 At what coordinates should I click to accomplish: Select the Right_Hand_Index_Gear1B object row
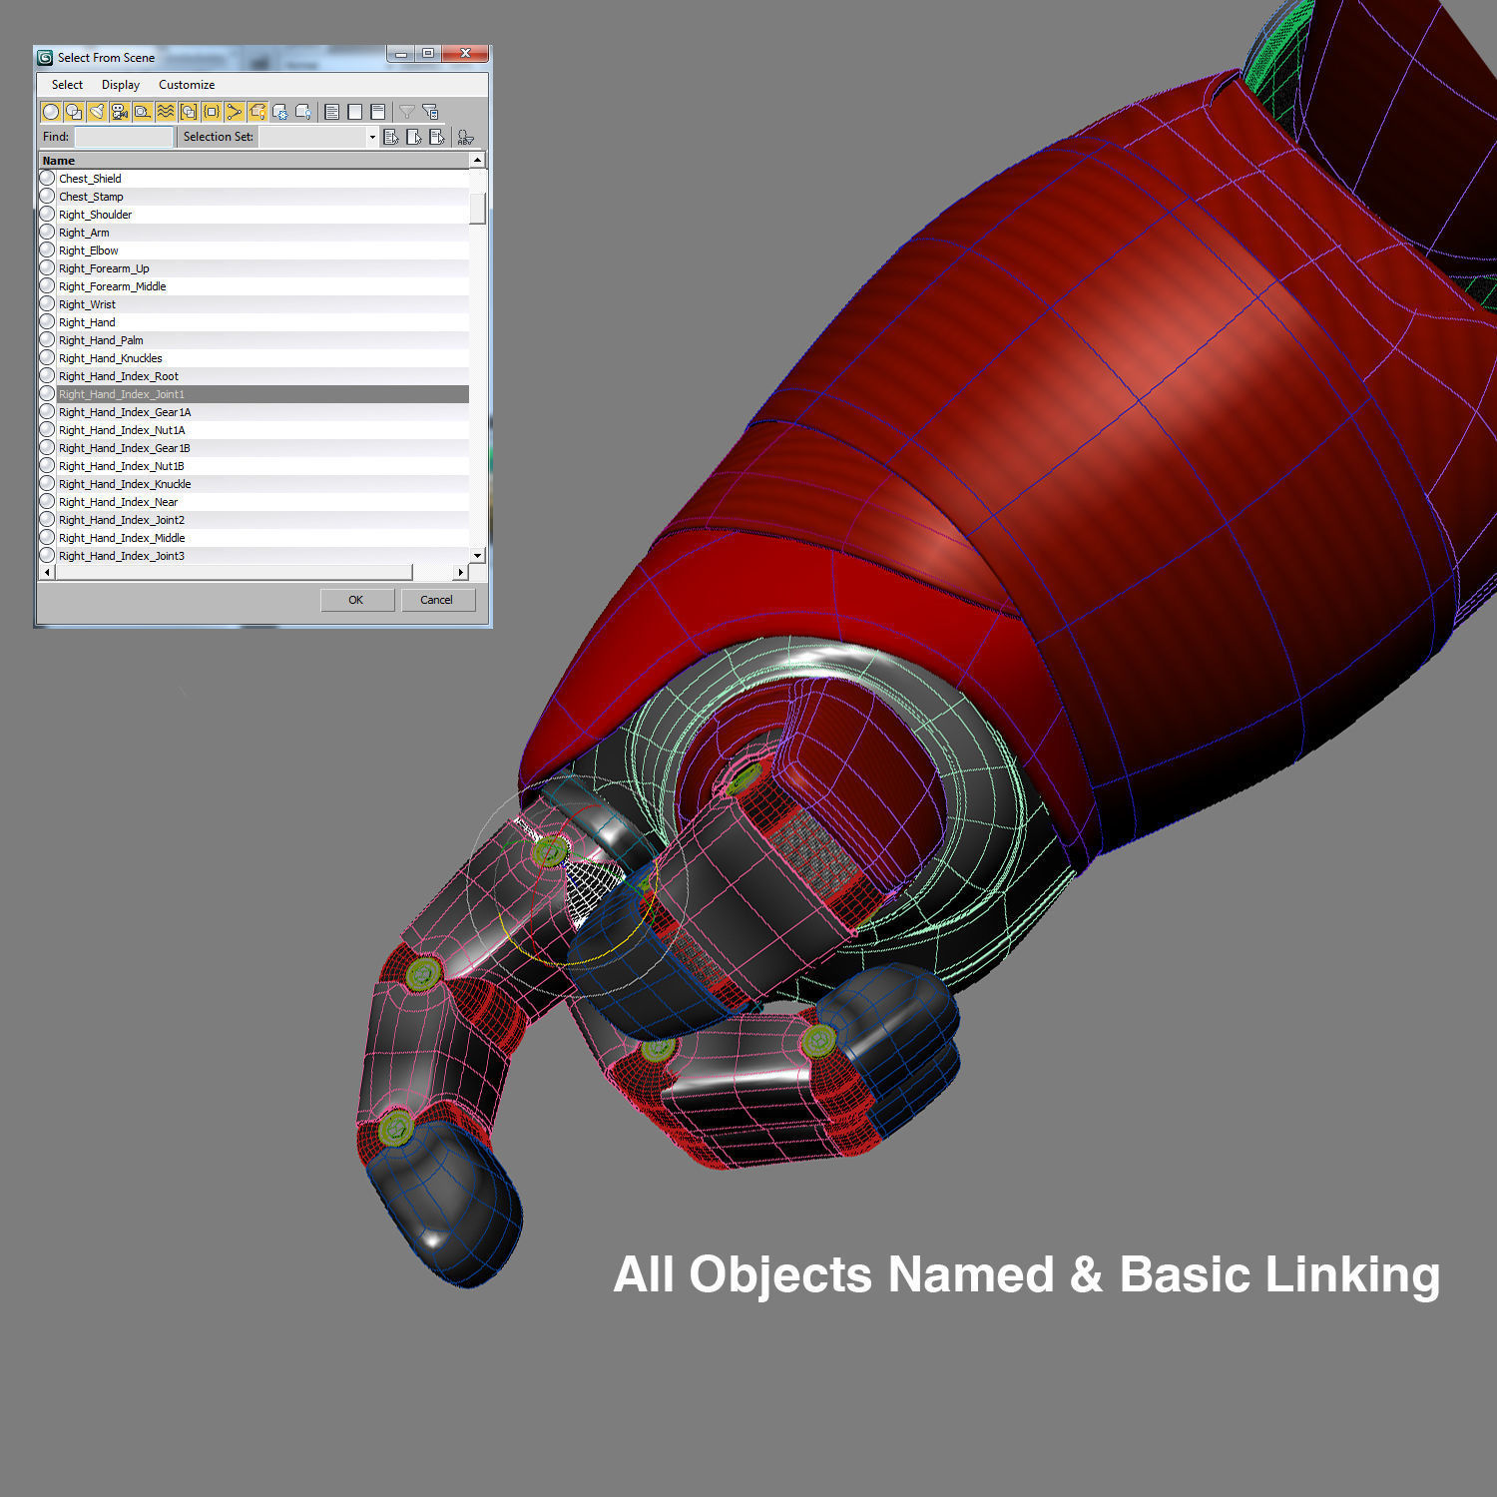253,448
